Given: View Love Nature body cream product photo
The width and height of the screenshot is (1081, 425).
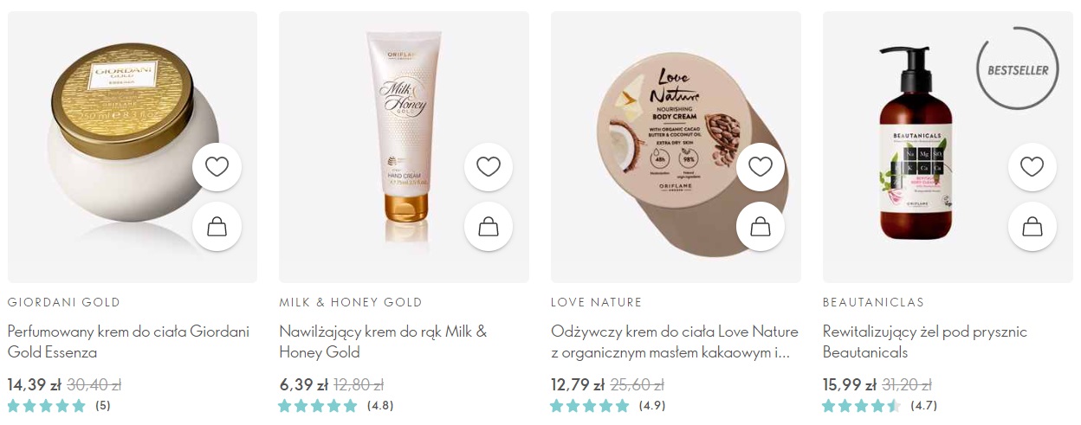Looking at the screenshot, I should pos(667,138).
